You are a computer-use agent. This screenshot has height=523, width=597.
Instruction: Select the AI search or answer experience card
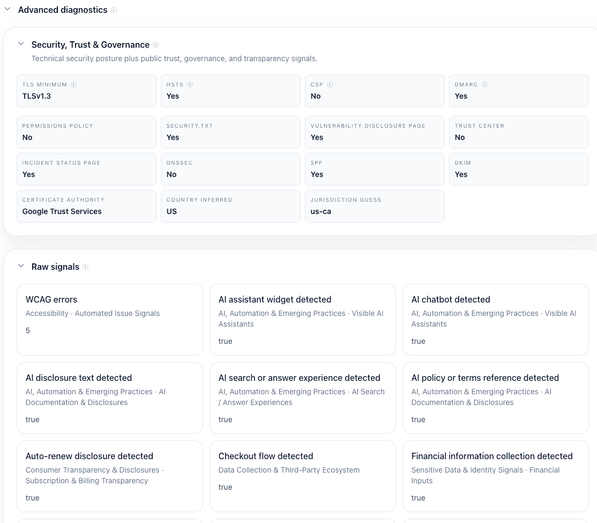tap(302, 397)
